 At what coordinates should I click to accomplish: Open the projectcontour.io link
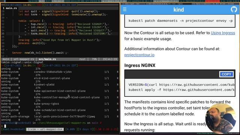point(139,55)
